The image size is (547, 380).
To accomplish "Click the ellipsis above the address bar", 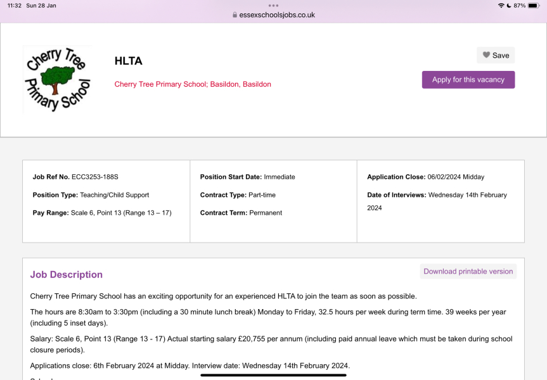I will pyautogui.click(x=273, y=6).
